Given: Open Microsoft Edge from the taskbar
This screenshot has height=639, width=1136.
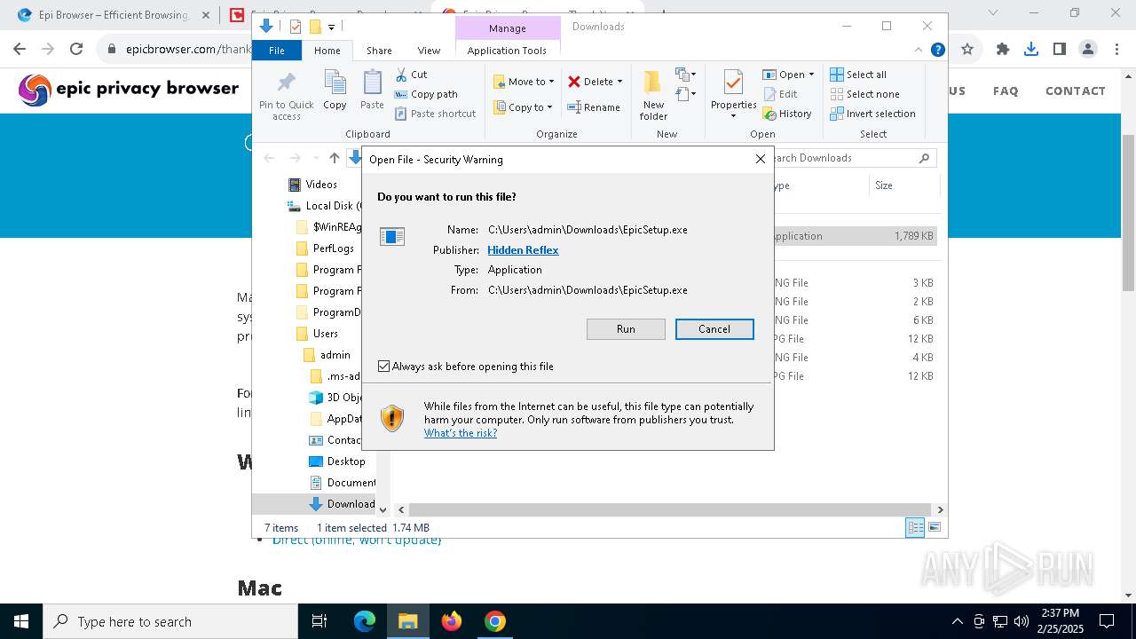Looking at the screenshot, I should tap(365, 621).
